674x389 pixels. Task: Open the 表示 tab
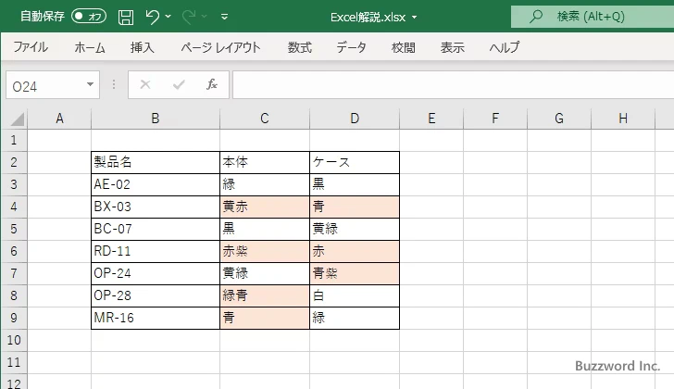click(x=452, y=47)
